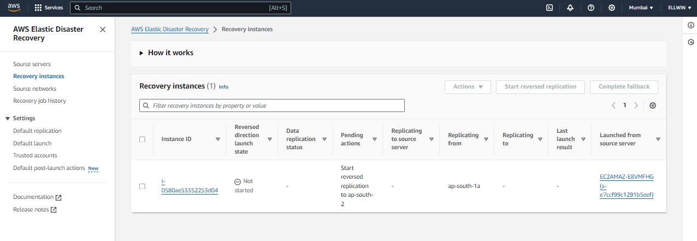Open AWS CloudShell terminal icon

point(550,8)
